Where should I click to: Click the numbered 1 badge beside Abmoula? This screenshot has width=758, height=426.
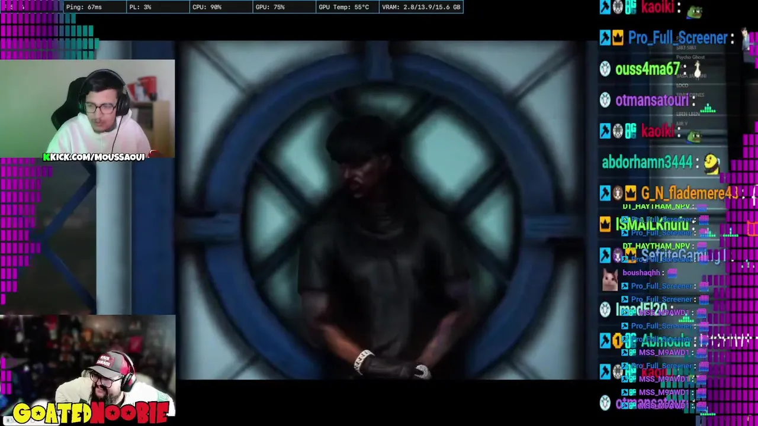(x=618, y=340)
